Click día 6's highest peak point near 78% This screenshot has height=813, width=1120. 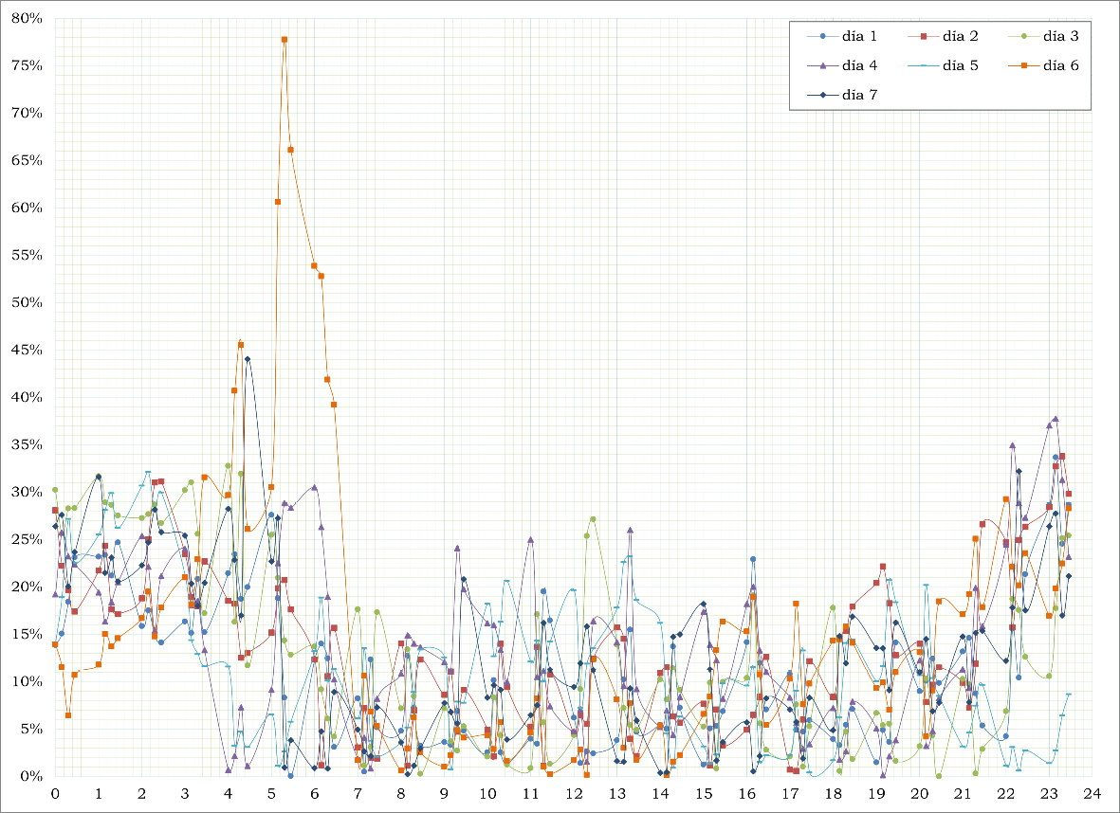[x=285, y=40]
